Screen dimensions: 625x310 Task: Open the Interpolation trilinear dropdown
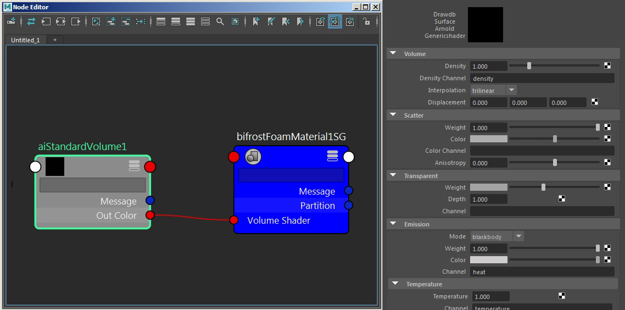tap(493, 90)
